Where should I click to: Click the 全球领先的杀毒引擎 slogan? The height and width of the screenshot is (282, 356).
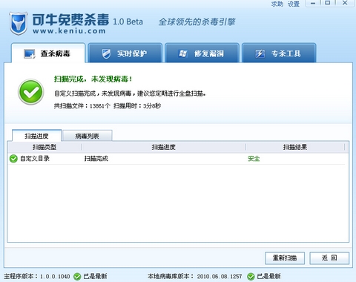click(x=197, y=22)
